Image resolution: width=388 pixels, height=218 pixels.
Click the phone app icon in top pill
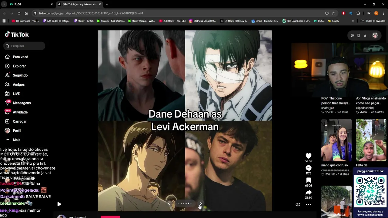[x=359, y=35]
